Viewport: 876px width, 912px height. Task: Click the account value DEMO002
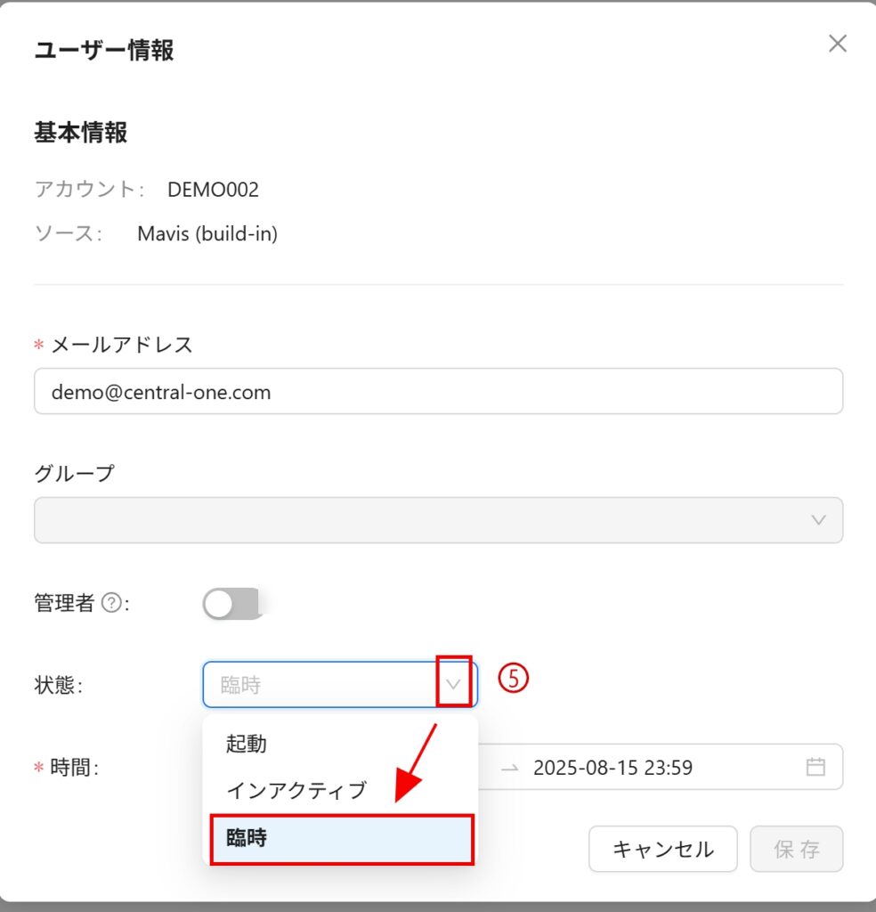pos(213,189)
